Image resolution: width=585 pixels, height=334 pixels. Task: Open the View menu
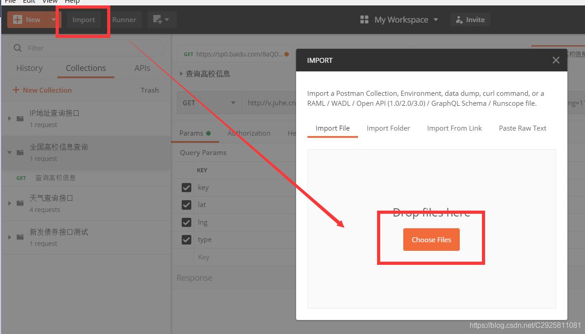coord(50,2)
